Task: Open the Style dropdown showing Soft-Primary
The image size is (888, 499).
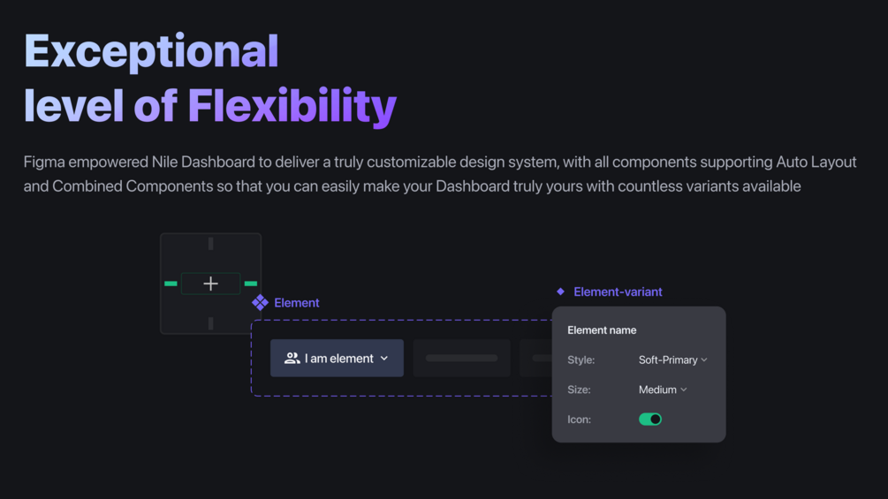Action: point(672,359)
